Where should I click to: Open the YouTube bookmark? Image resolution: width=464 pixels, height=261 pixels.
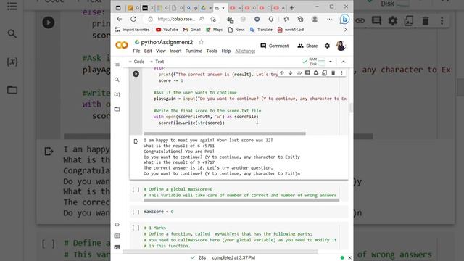(x=167, y=30)
